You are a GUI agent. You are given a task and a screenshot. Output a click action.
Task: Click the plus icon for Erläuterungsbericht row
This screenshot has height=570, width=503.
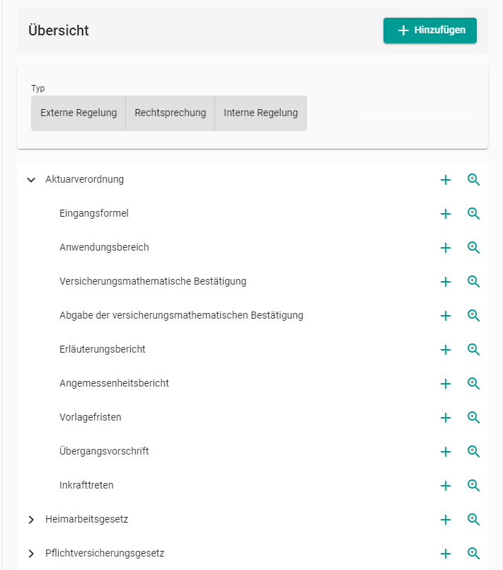point(445,349)
